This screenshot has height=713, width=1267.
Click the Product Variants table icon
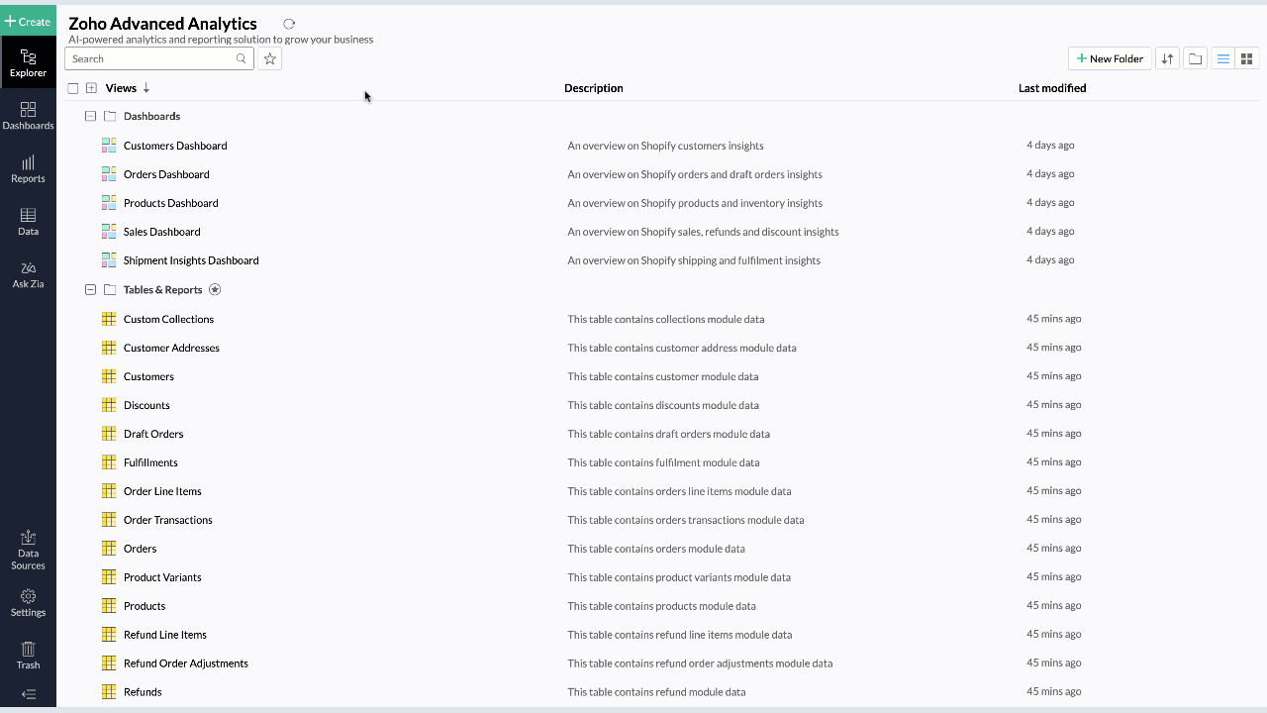pos(109,577)
